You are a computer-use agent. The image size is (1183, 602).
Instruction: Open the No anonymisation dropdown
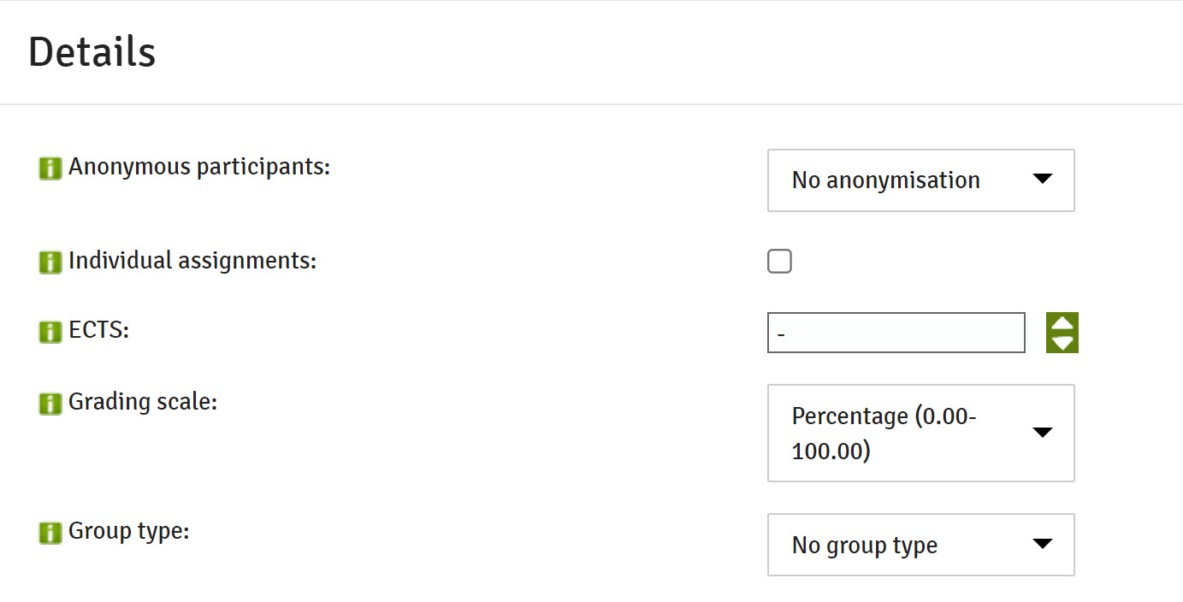[921, 180]
